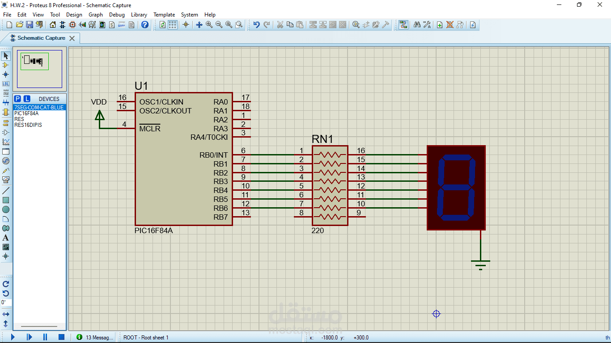
Task: Select the Selection Mode arrow tool
Action: point(6,56)
